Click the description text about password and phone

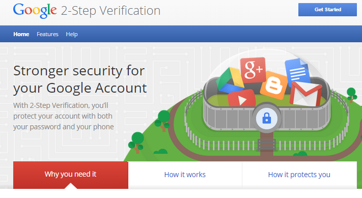pos(64,116)
